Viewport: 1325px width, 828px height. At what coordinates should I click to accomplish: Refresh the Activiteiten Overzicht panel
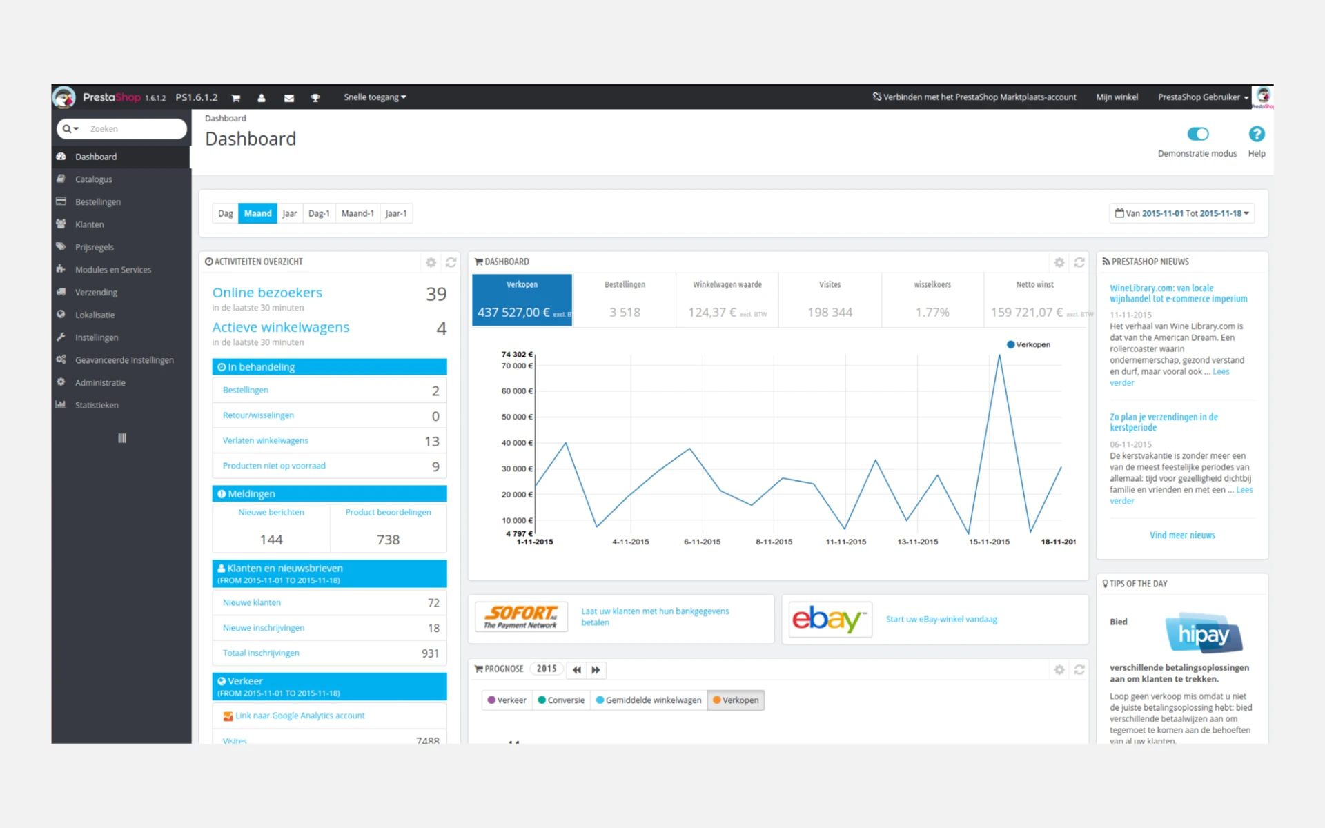(451, 262)
